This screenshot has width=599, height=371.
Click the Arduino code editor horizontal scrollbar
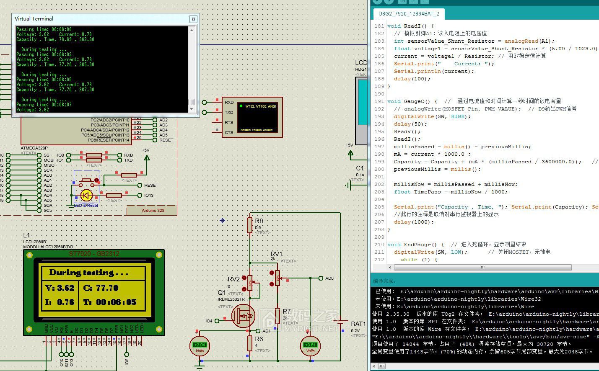pyautogui.click(x=482, y=267)
